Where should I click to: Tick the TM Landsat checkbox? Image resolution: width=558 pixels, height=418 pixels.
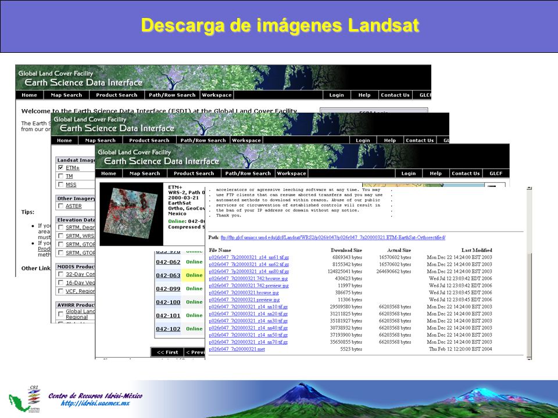[60, 176]
